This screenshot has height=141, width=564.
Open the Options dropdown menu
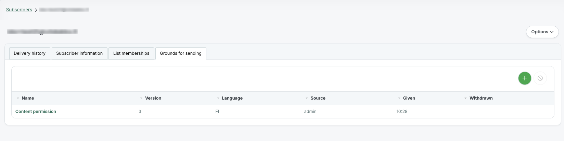(542, 32)
